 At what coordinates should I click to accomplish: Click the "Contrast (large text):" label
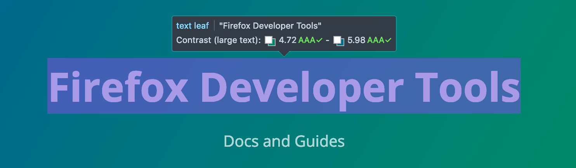pos(219,40)
